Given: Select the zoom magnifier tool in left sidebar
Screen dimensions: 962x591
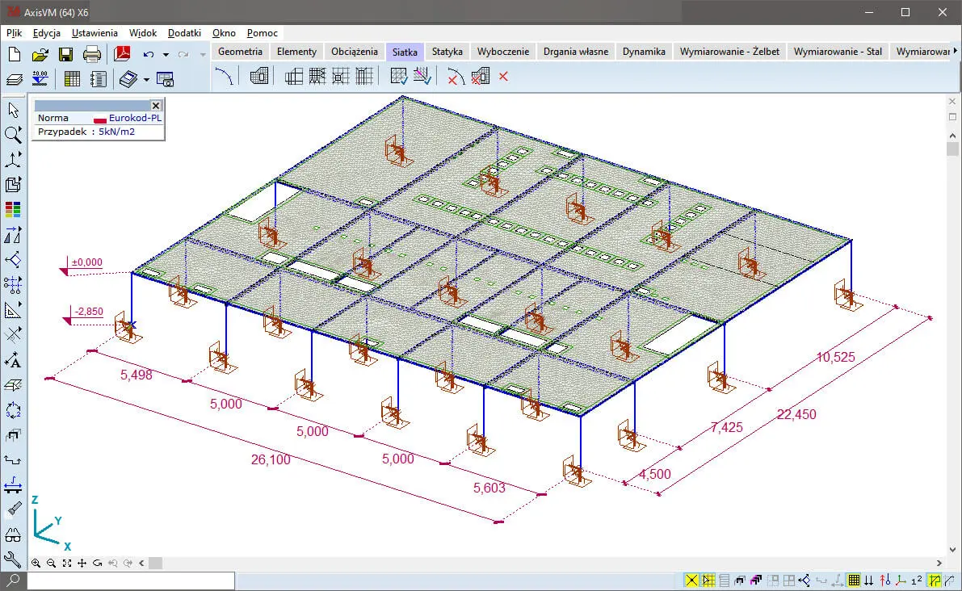Looking at the screenshot, I should pyautogui.click(x=13, y=135).
